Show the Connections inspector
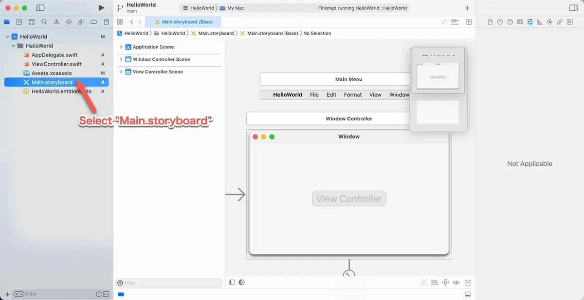The height and width of the screenshot is (300, 584). (549, 22)
